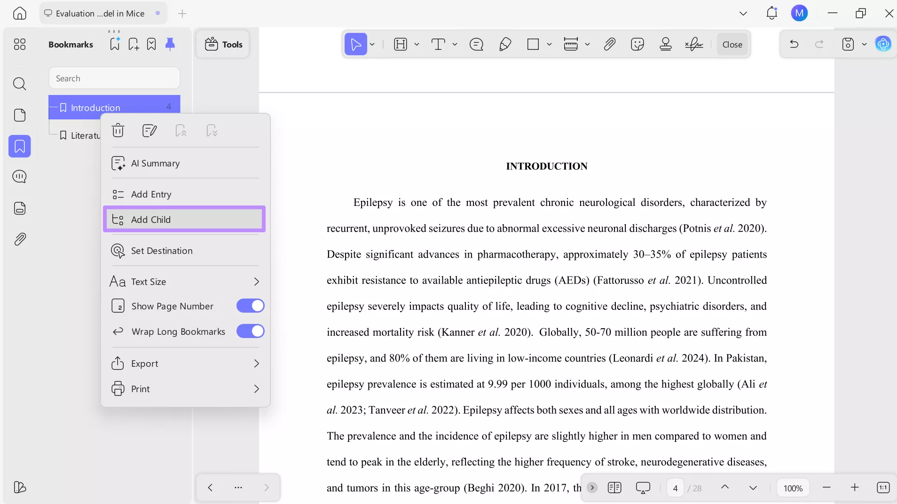Open the slideshow presentation mode icon
Screen dimensions: 897x504
(643, 488)
